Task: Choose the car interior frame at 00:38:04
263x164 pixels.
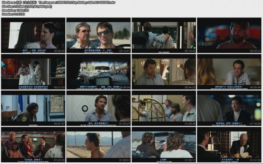Action: coord(99,72)
